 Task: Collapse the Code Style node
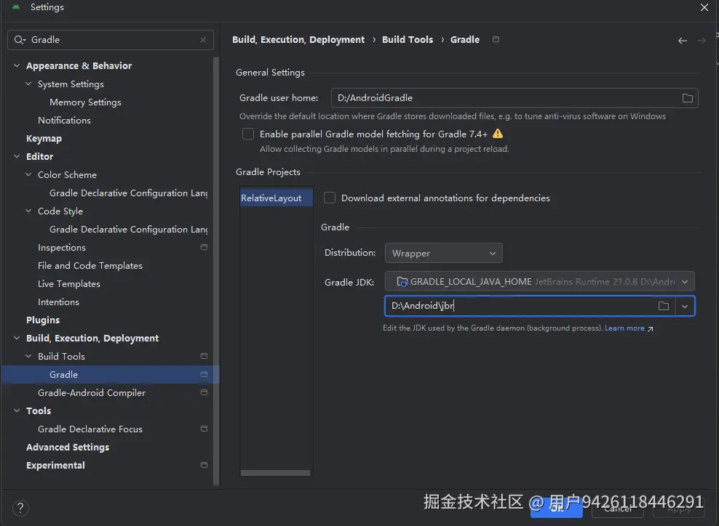pos(28,211)
